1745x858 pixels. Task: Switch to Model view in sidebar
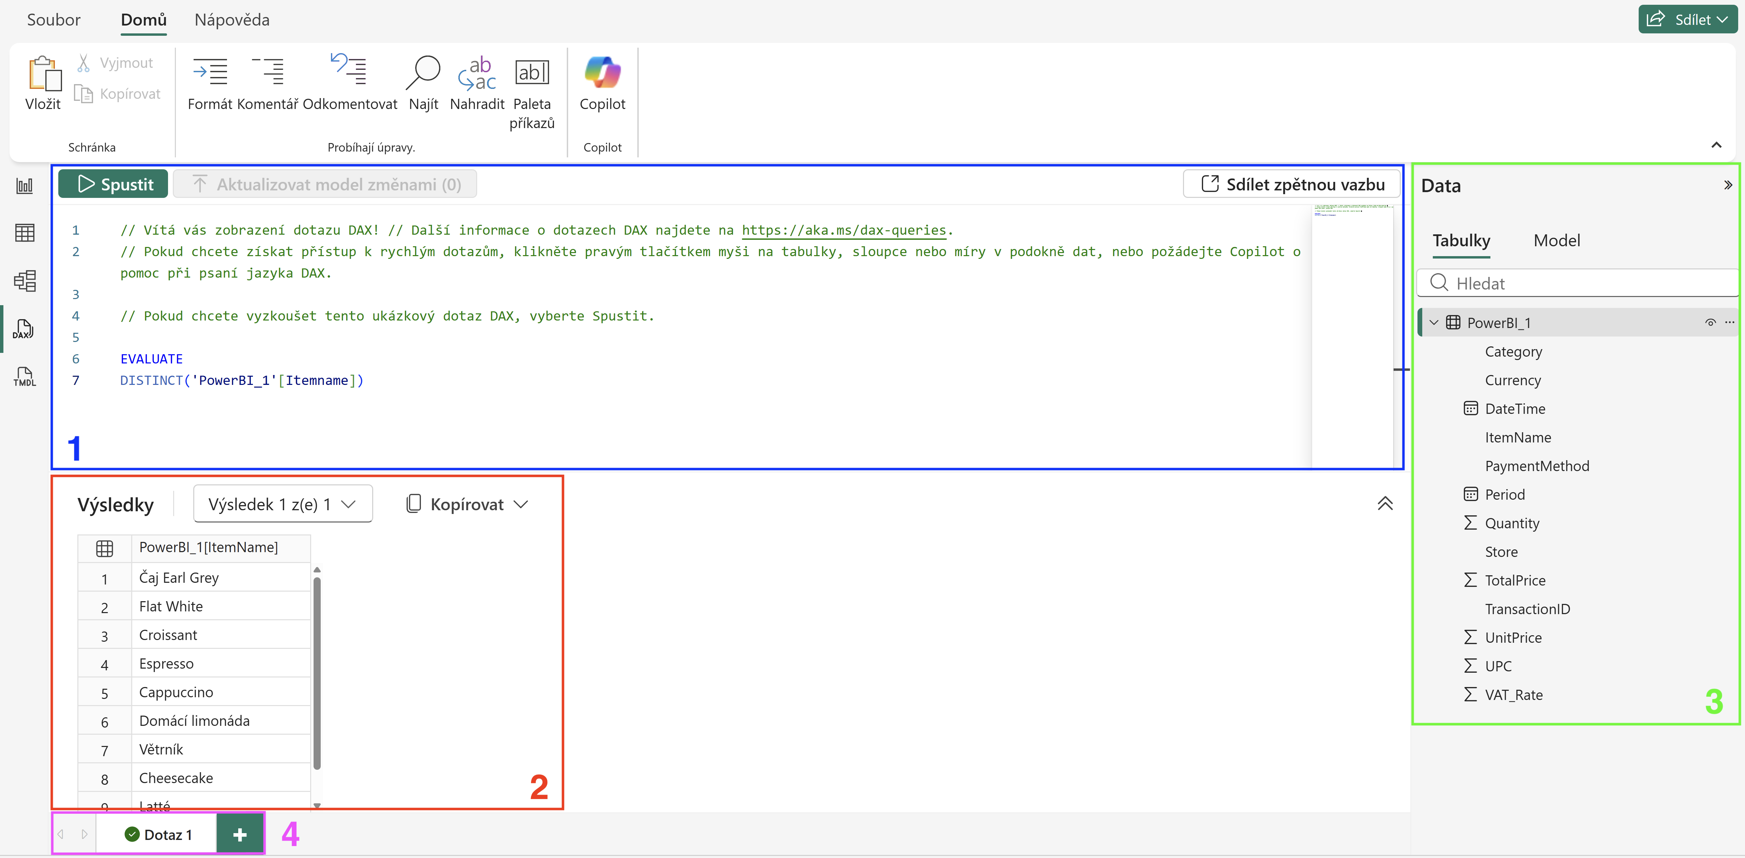[25, 280]
